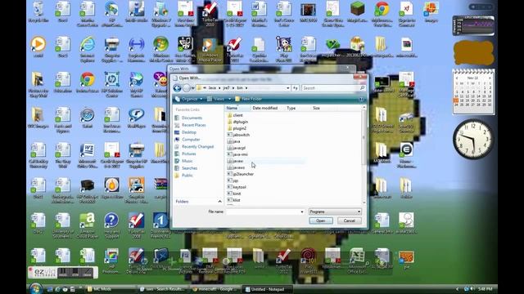Sort files by the Name column
The height and width of the screenshot is (294, 524).
[237, 108]
